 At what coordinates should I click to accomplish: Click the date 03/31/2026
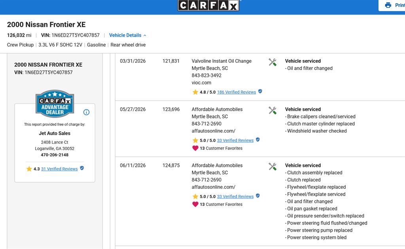(133, 61)
